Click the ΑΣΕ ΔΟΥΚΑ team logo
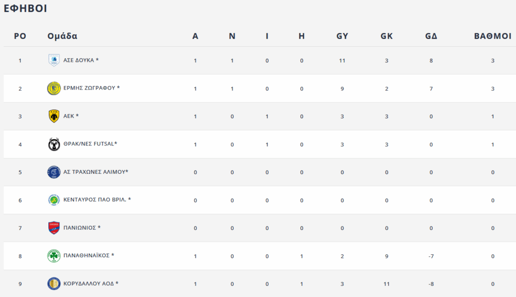The width and height of the screenshot is (516, 297). [54, 60]
